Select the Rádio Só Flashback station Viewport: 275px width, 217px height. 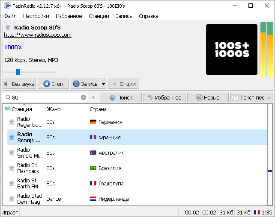click(x=137, y=168)
